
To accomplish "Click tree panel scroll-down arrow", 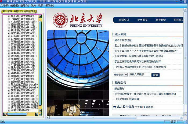I will point(40,111).
